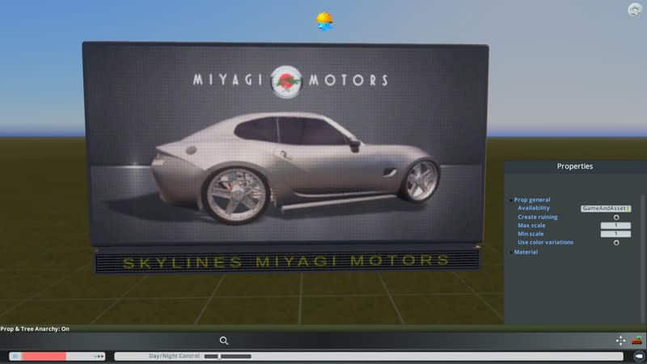The width and height of the screenshot is (647, 364).
Task: Open the top-right corner round menu icon
Action: [636, 10]
